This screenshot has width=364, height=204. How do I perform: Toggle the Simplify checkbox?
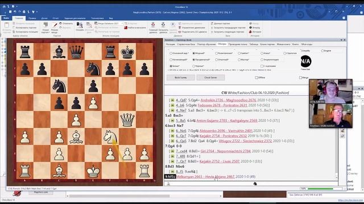301,50
